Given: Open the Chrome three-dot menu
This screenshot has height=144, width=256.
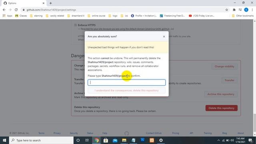Looking at the screenshot, I should 252,10.
